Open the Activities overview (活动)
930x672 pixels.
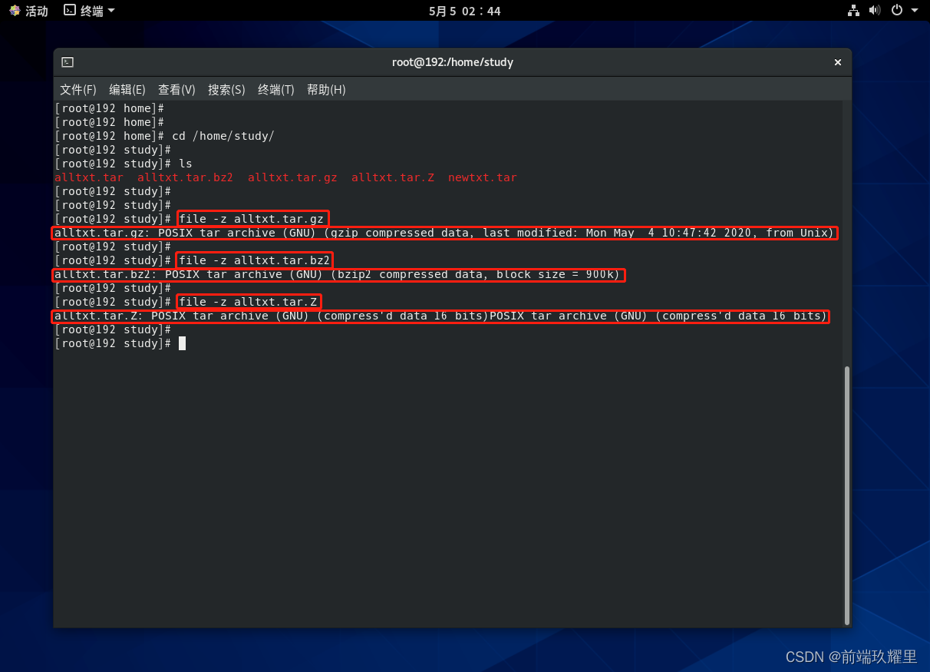click(28, 11)
